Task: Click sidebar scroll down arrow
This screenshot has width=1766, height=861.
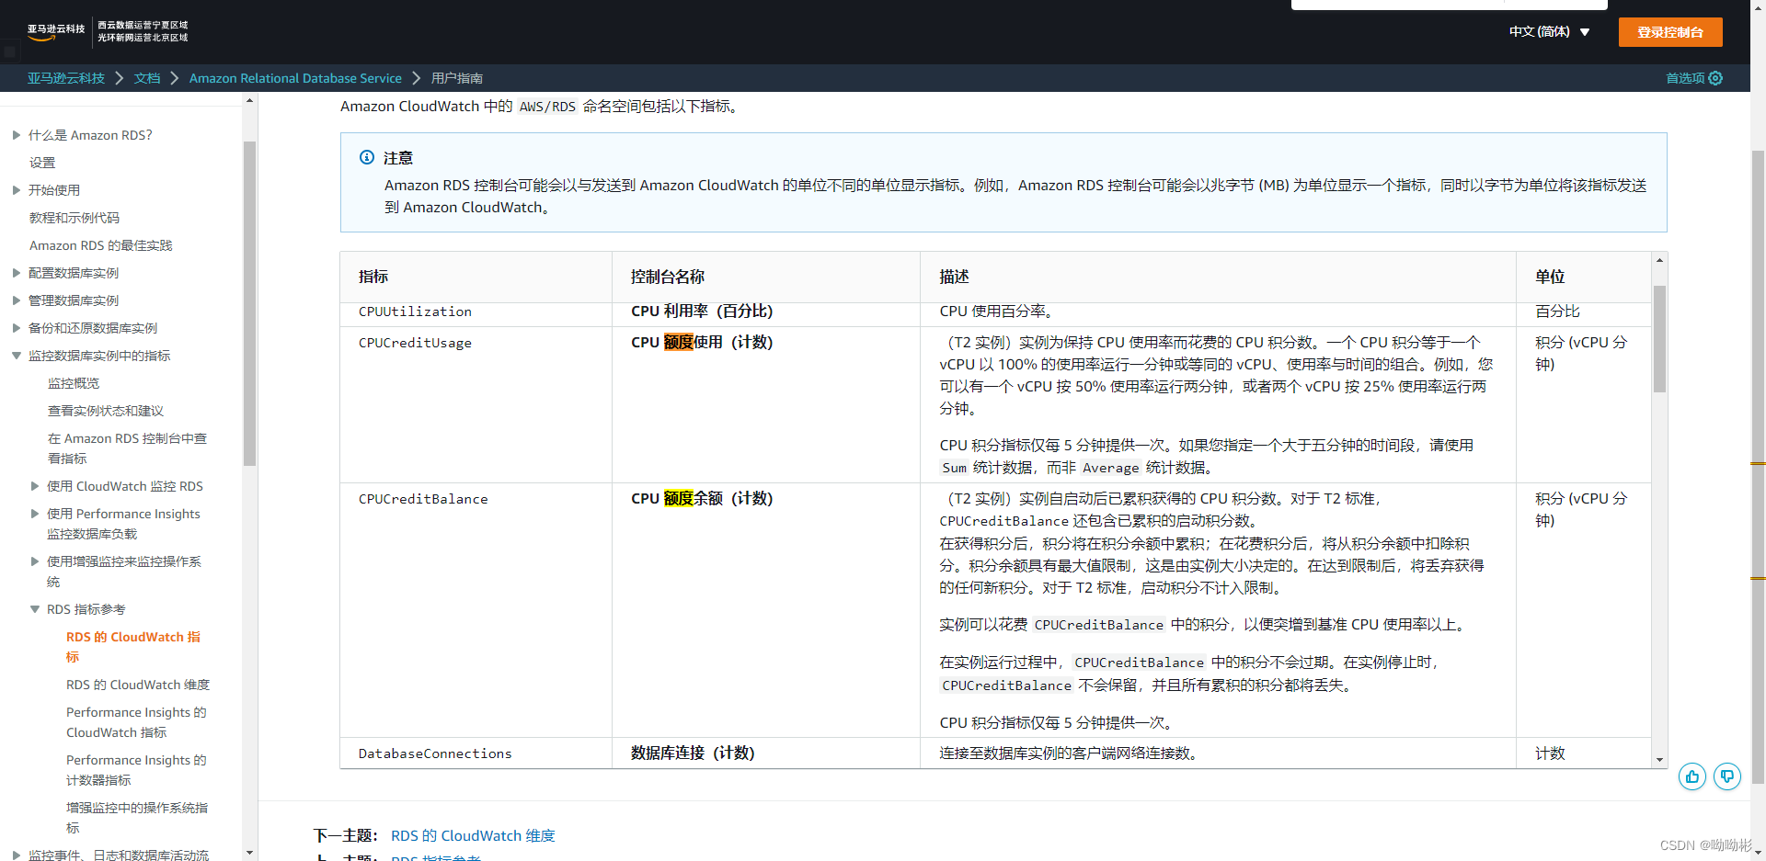Action: [249, 853]
